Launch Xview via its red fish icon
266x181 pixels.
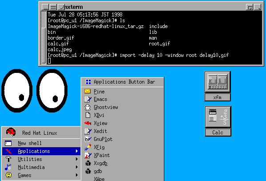point(88,123)
